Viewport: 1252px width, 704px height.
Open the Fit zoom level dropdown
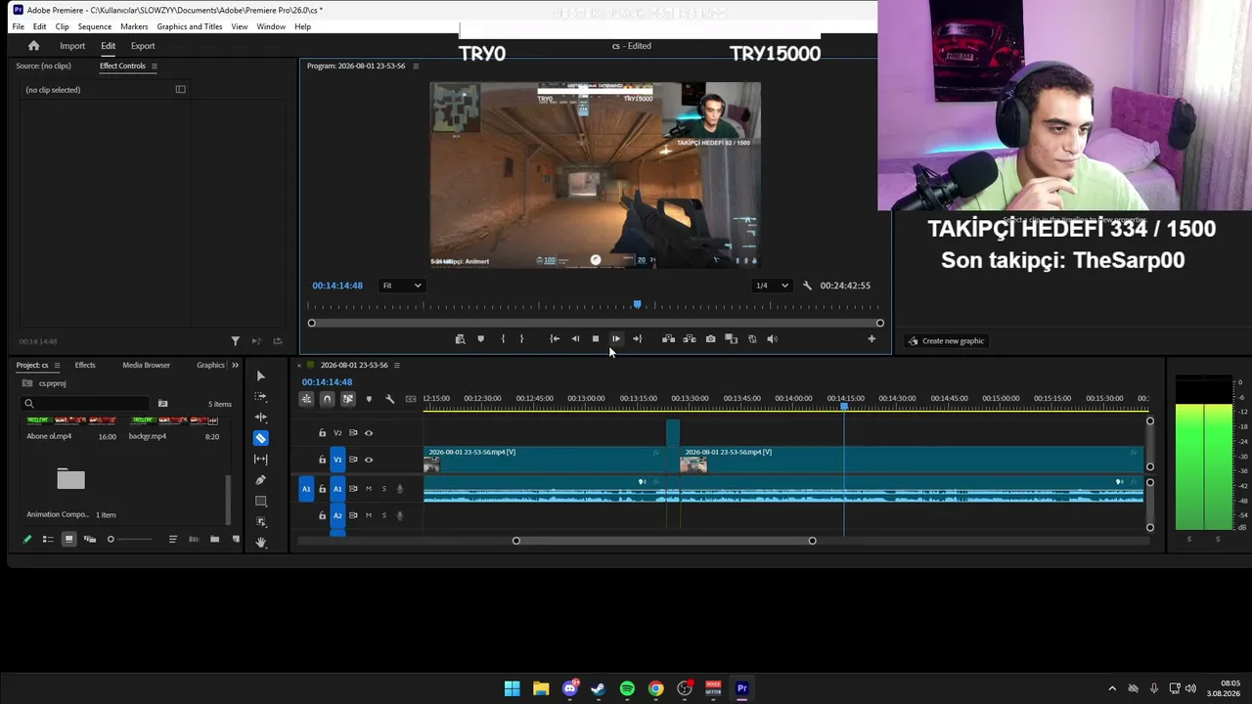pos(402,286)
